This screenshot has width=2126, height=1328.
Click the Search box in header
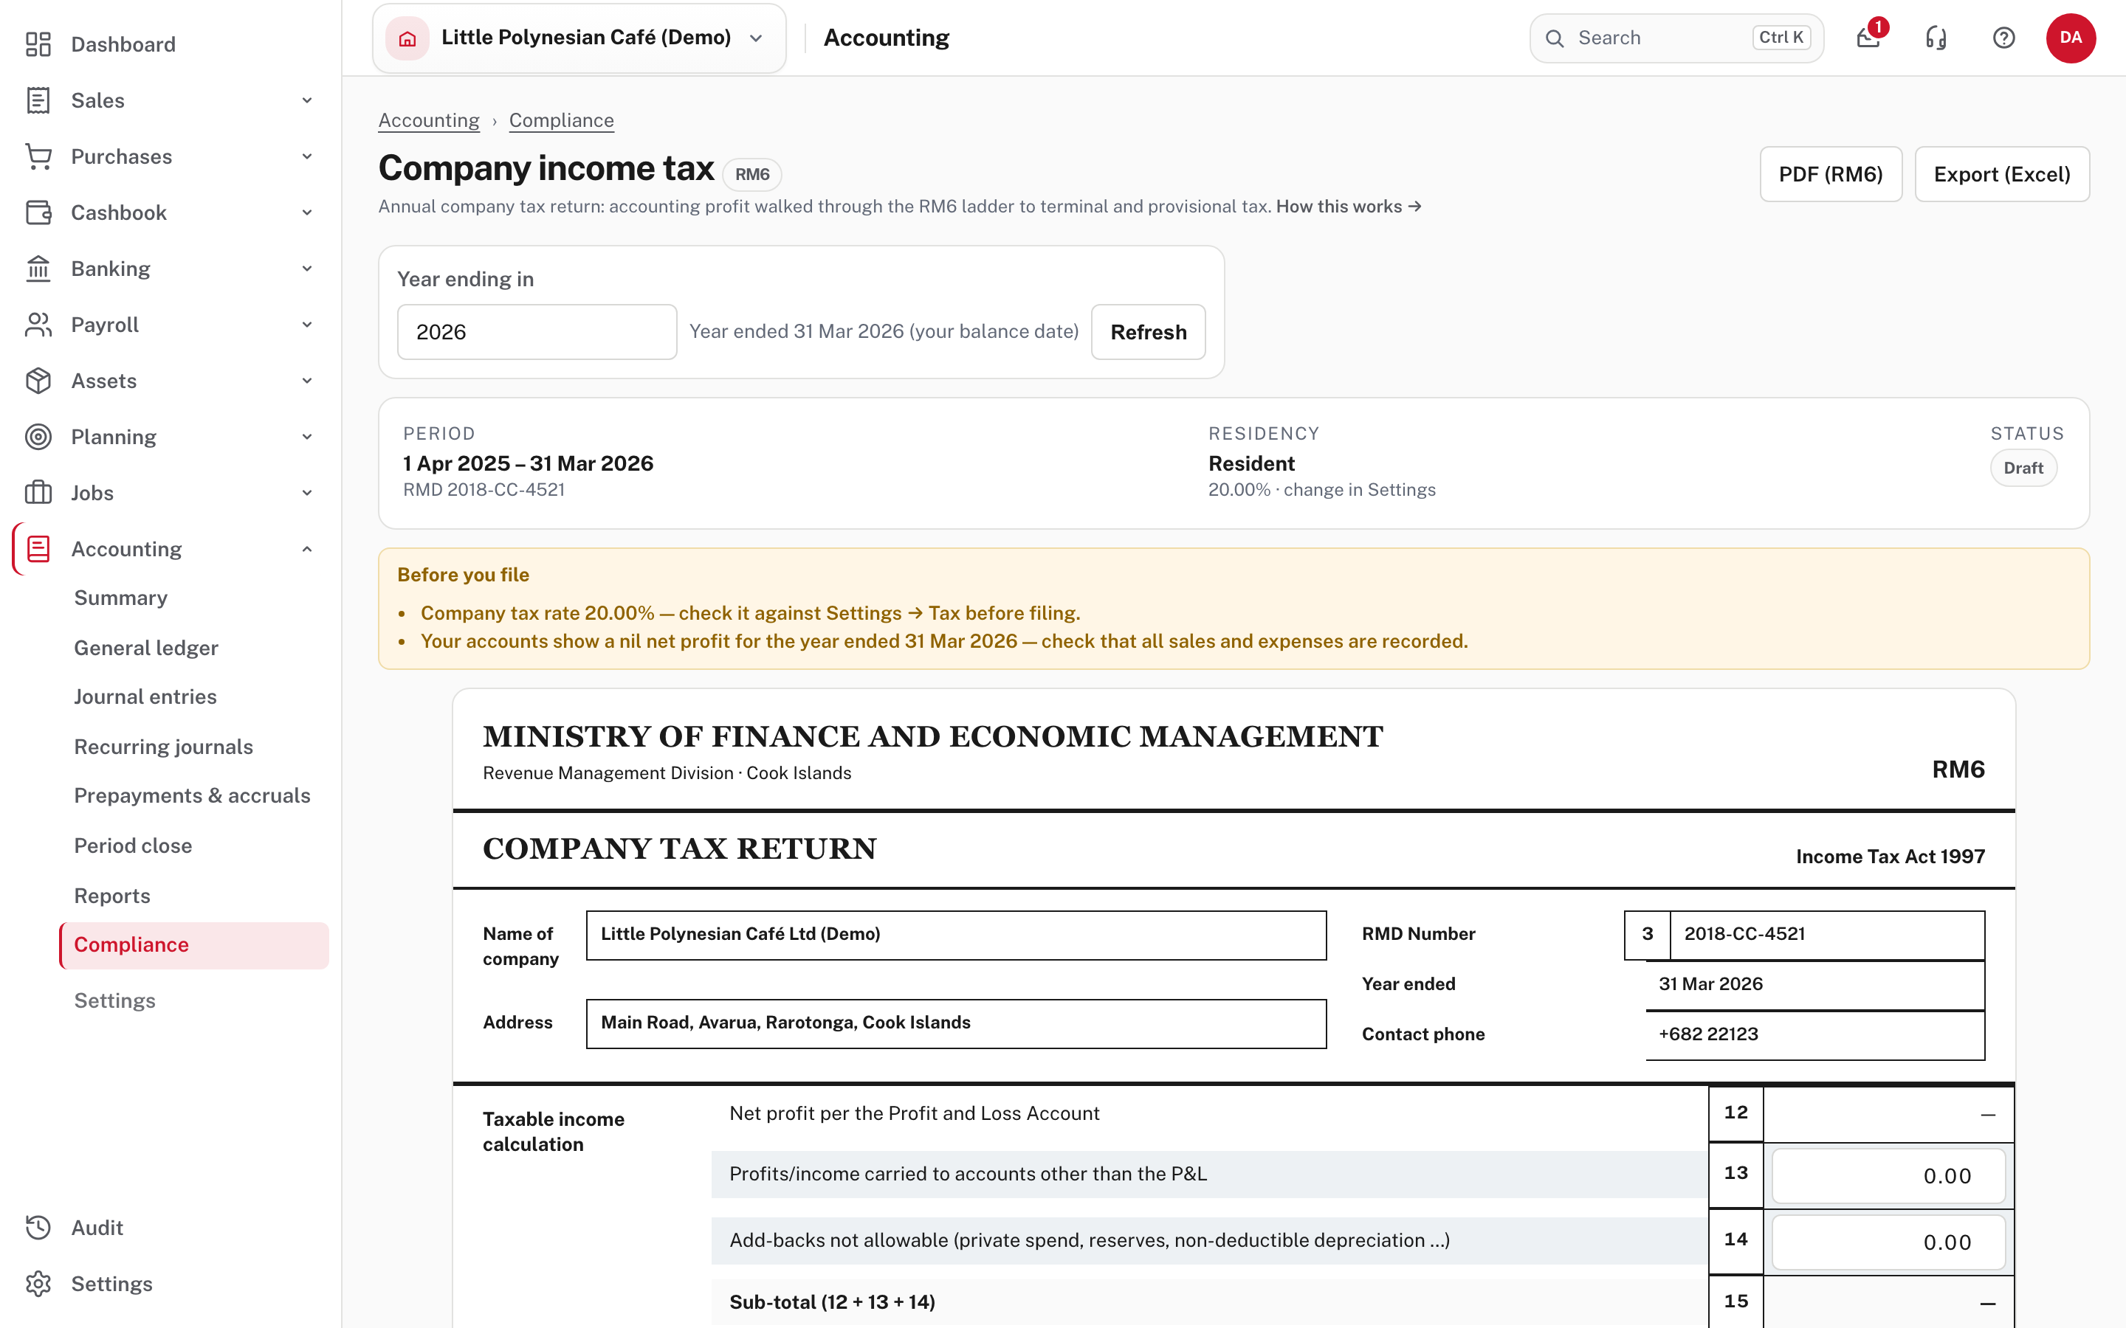[1676, 38]
